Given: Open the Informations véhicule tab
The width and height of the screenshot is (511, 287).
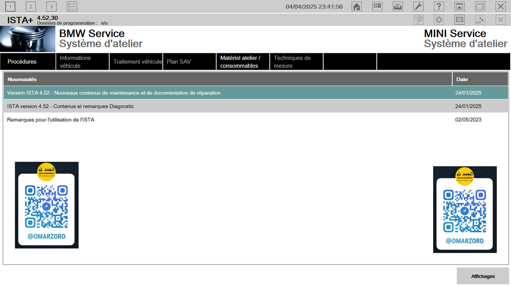Looking at the screenshot, I should coord(82,62).
